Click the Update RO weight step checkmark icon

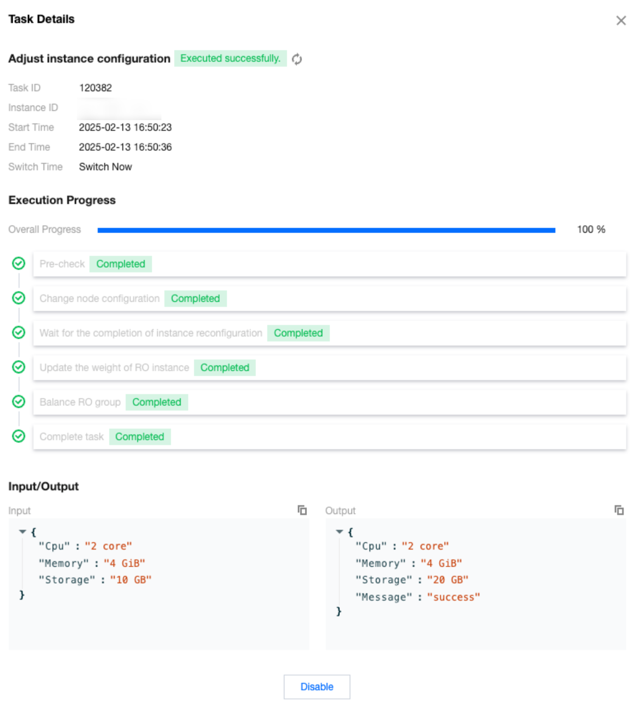click(x=19, y=367)
